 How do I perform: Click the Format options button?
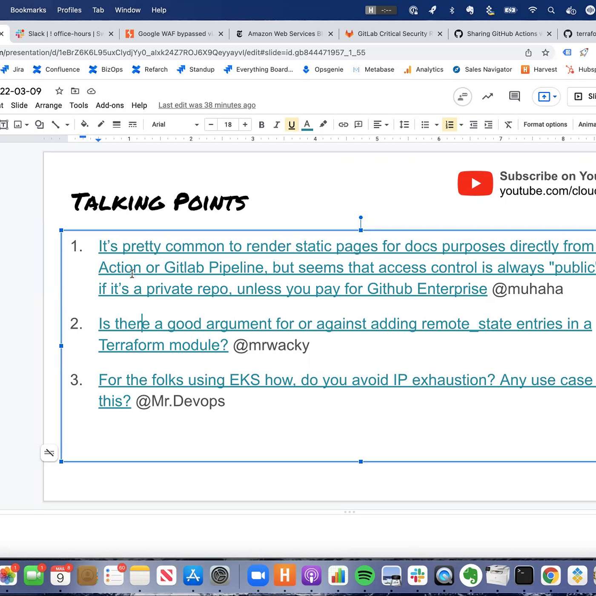[545, 125]
